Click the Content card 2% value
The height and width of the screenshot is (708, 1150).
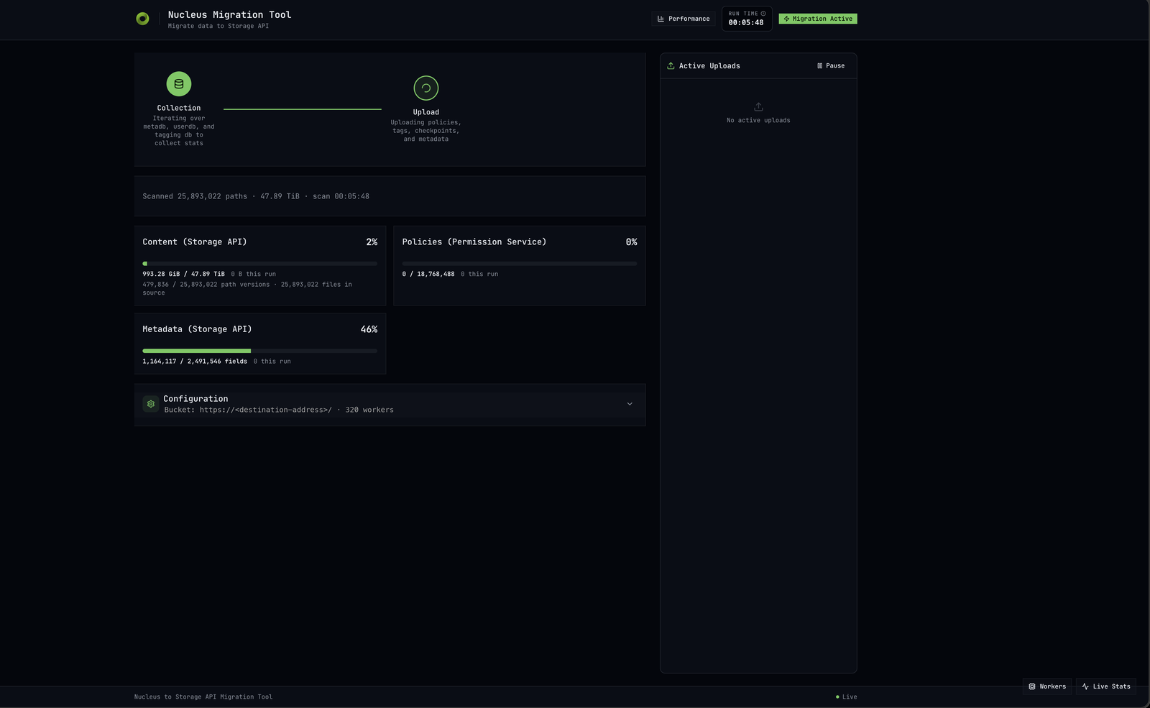point(372,242)
